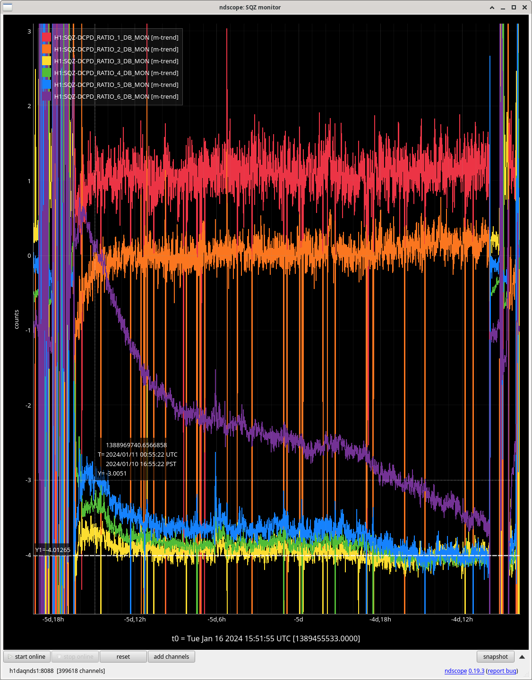Click the y-axis tick label -4
Image resolution: width=532 pixels, height=680 pixels.
click(28, 555)
